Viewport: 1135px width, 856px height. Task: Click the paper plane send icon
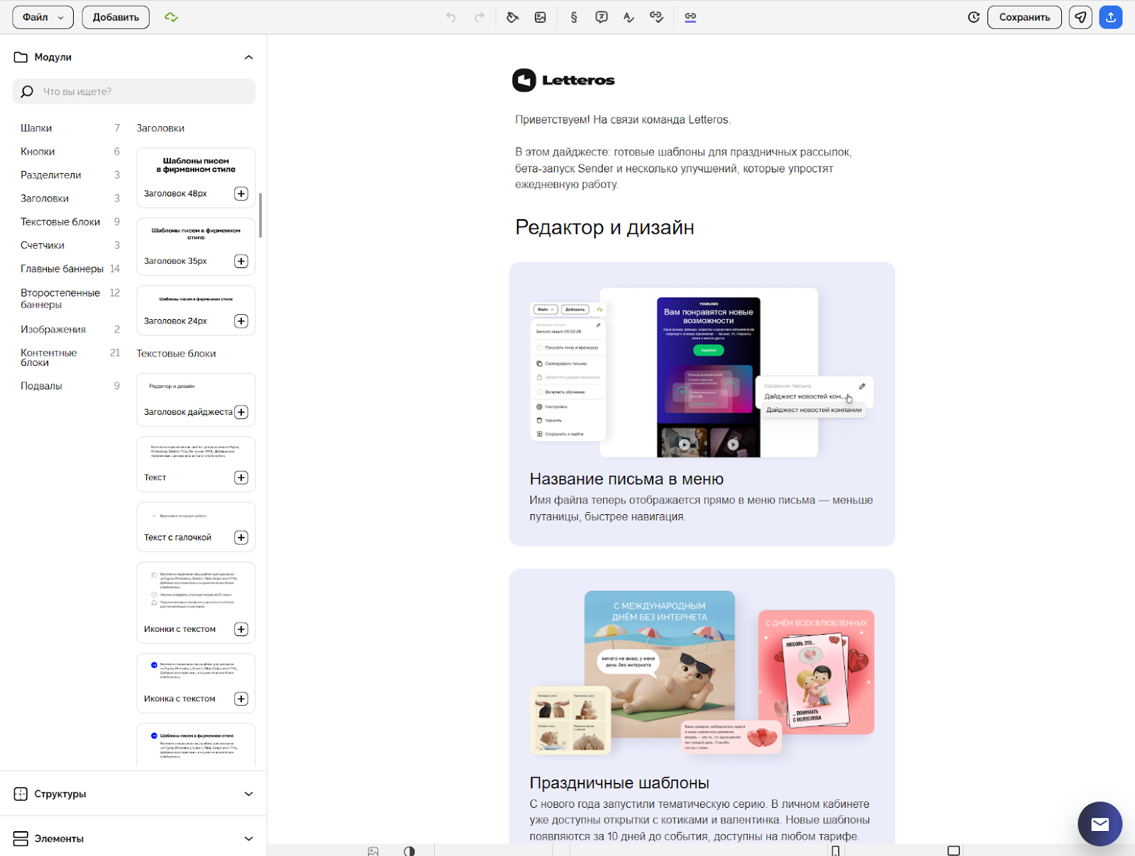point(1080,17)
